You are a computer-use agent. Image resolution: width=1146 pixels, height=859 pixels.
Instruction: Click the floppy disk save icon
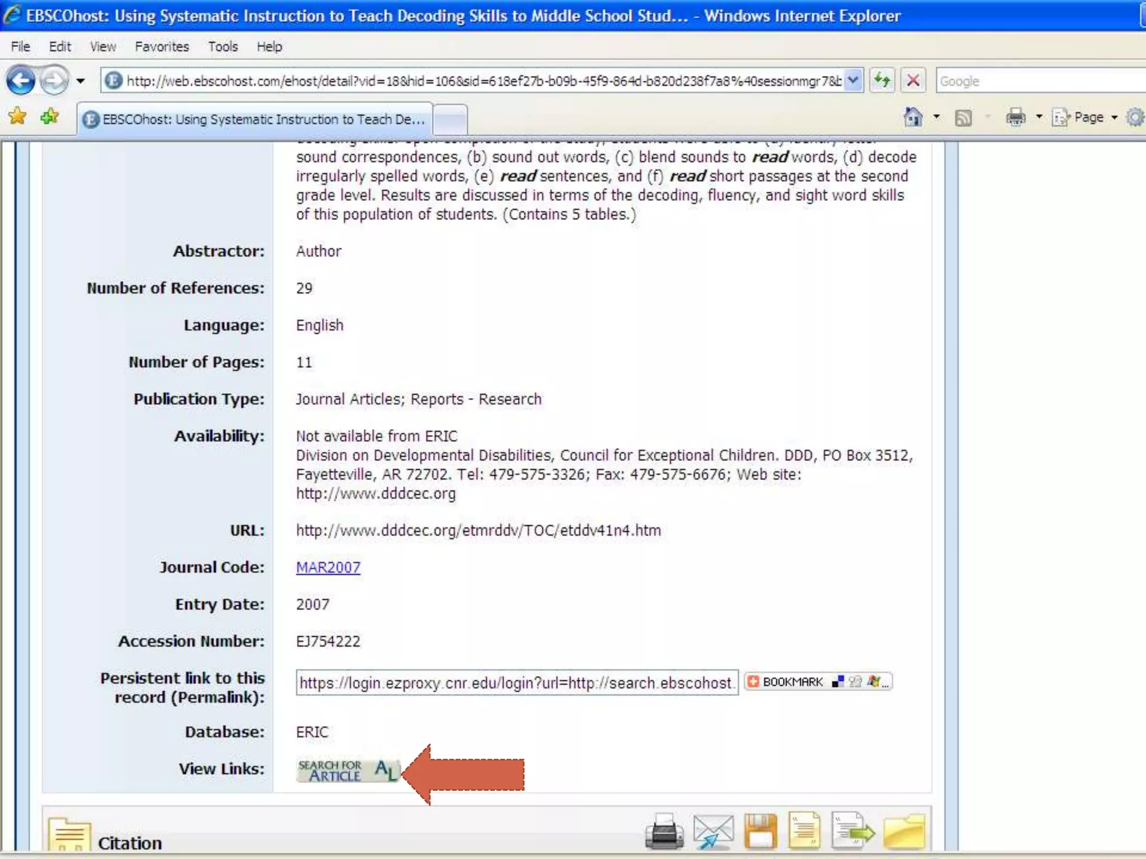tap(760, 831)
